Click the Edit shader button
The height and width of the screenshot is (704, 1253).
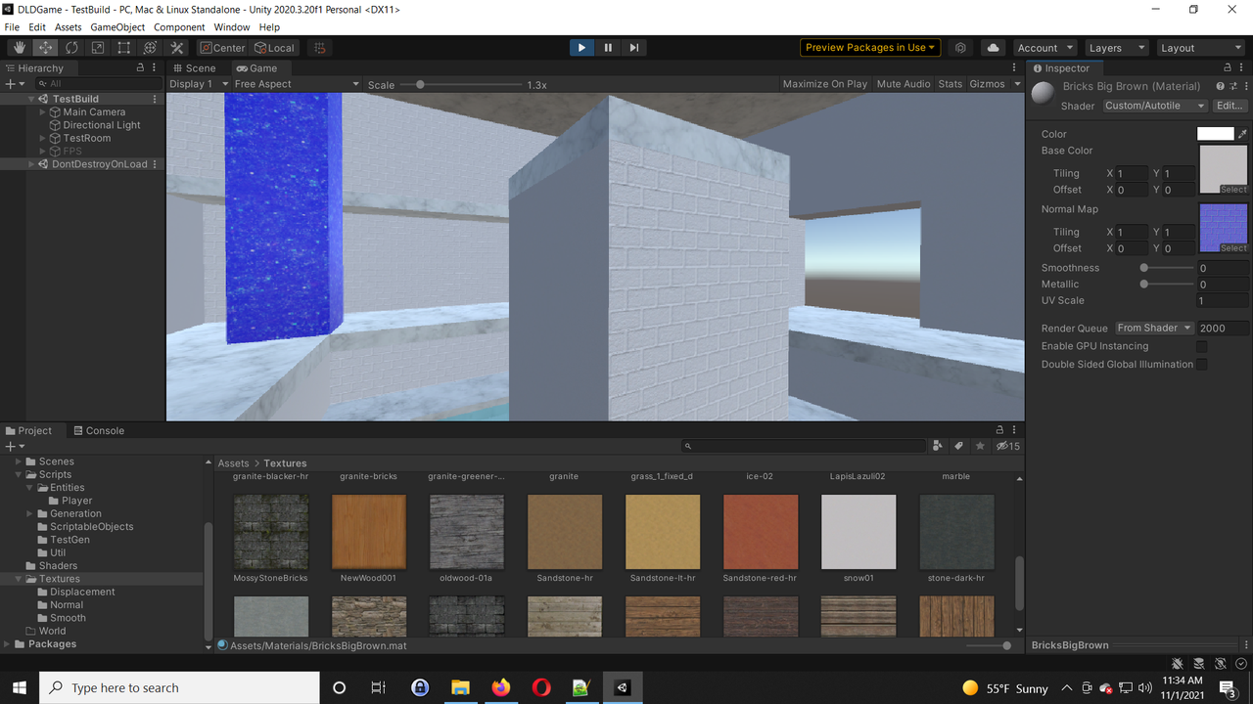pos(1229,106)
